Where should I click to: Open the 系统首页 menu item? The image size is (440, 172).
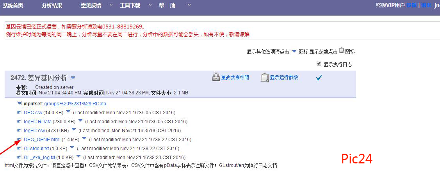[x=13, y=5]
